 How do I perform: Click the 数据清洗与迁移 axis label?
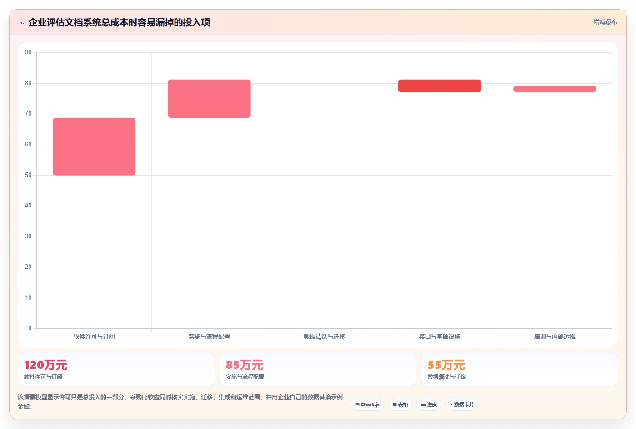325,337
